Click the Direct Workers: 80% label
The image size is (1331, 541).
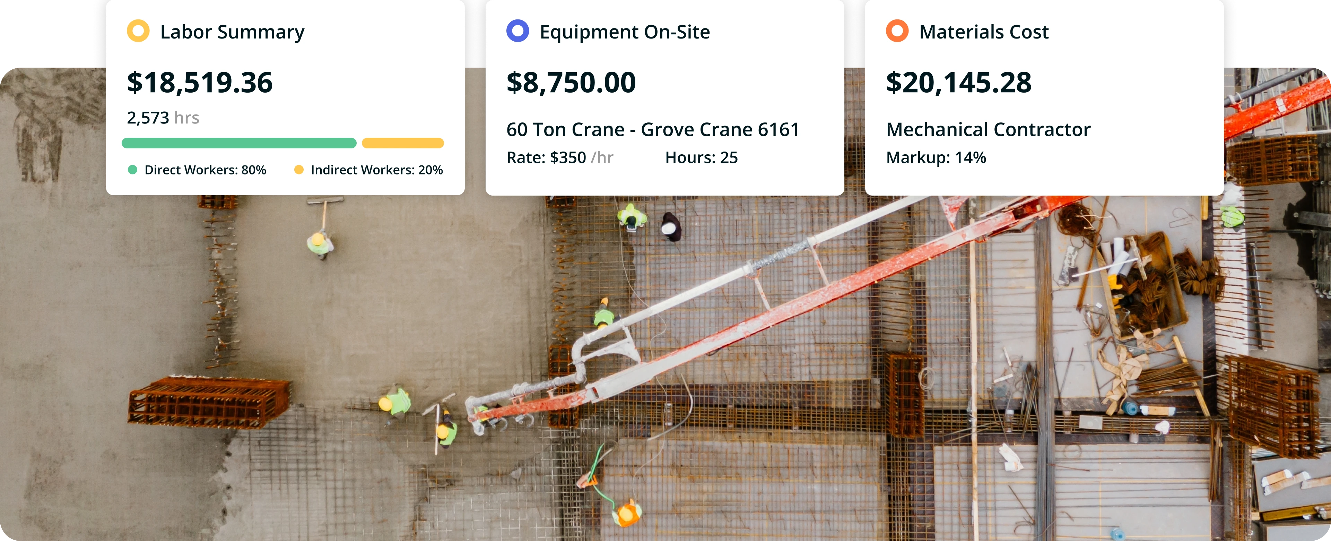(x=205, y=170)
